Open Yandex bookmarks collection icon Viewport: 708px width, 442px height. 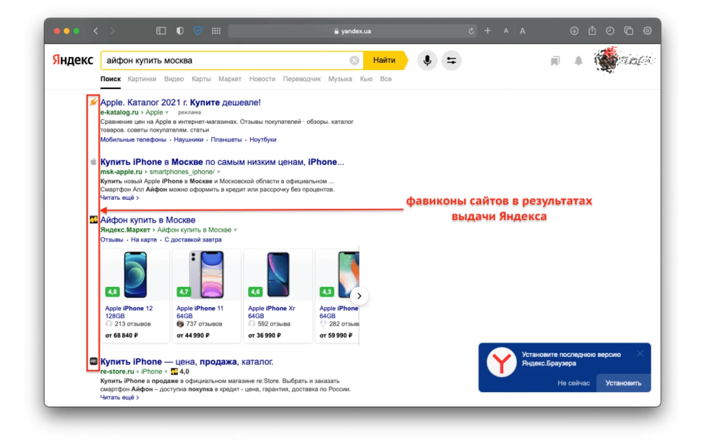point(555,61)
